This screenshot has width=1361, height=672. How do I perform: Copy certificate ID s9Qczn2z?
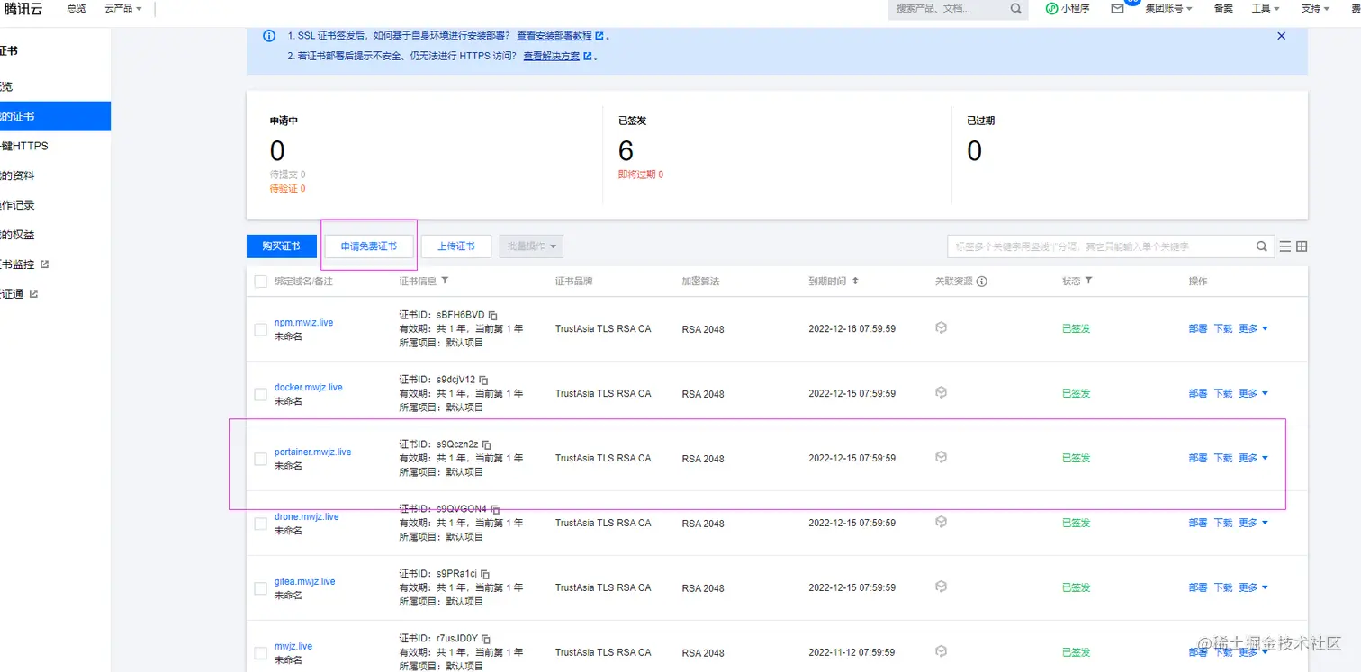point(487,444)
